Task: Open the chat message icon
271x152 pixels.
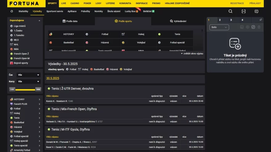Action: (257, 11)
